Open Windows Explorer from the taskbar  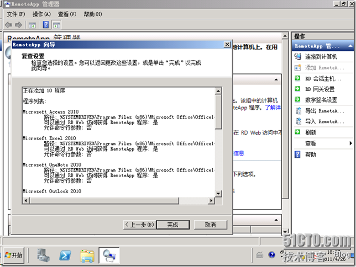(87, 255)
